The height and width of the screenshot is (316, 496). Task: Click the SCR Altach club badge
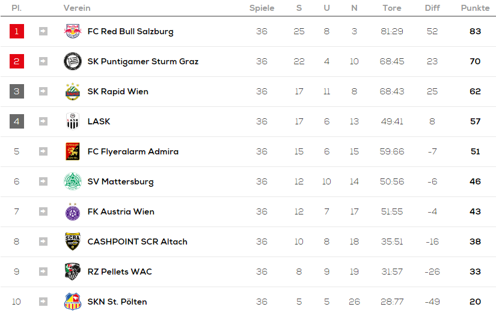coord(72,242)
